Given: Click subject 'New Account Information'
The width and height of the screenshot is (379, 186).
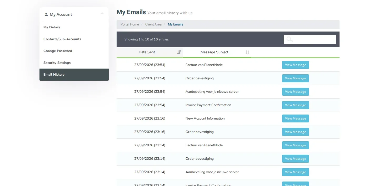Looking at the screenshot, I should pos(205,118).
